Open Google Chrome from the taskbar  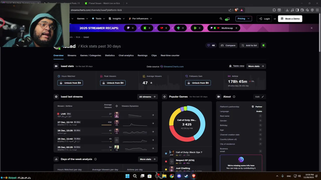172,176
